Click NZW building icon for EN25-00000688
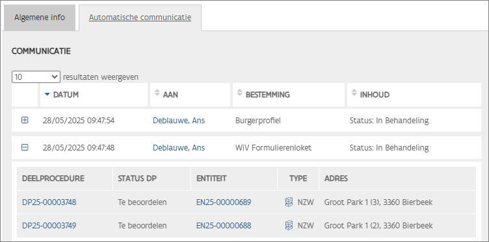 (289, 225)
